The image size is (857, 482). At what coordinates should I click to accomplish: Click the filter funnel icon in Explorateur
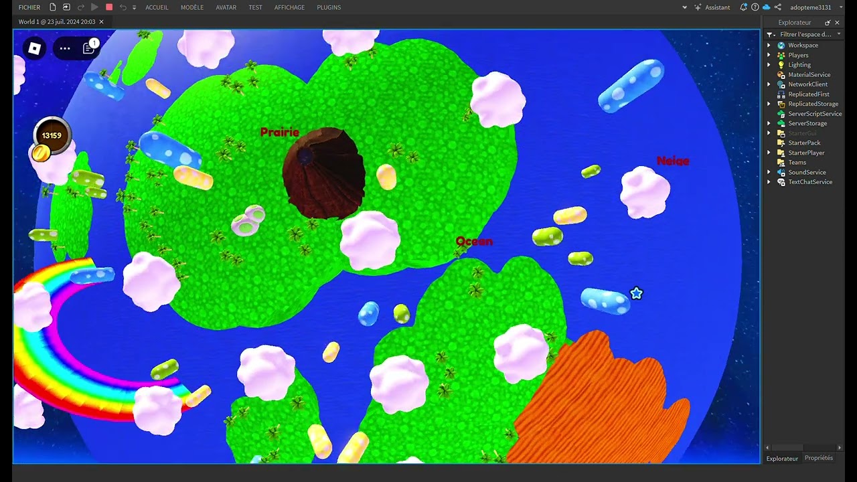[x=771, y=34]
